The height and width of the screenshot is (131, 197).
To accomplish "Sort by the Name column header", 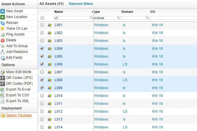I will (59, 12).
